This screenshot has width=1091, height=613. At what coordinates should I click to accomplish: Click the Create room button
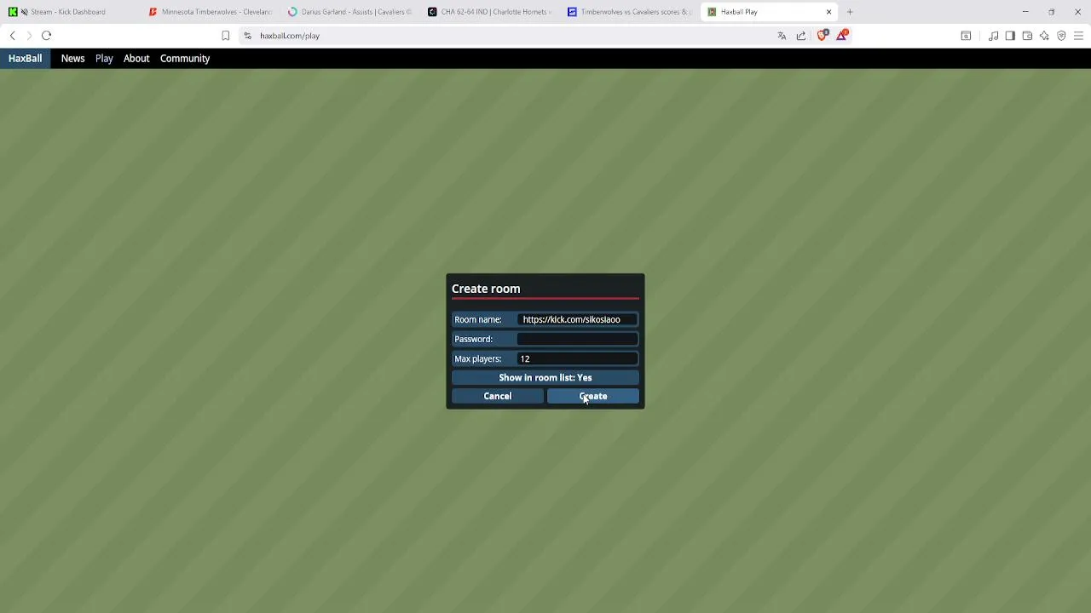(593, 396)
